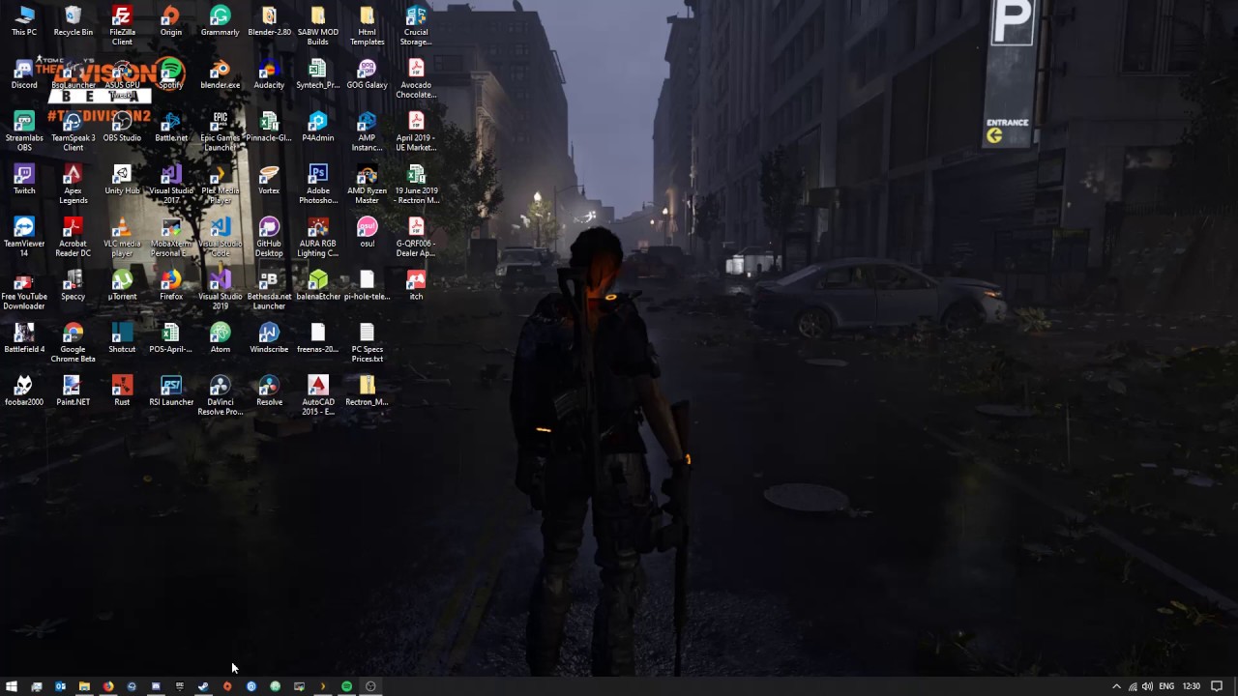Open Discord desktop shortcut
Screen dimensions: 1238x696
pos(24,74)
